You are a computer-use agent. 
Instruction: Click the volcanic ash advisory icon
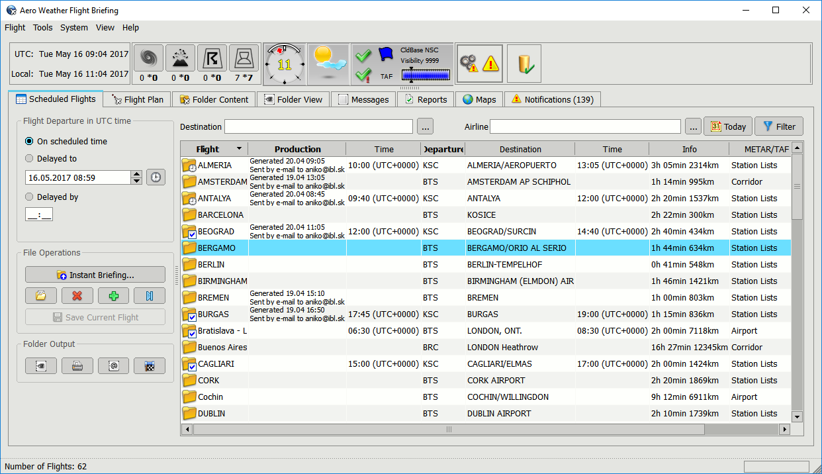180,58
